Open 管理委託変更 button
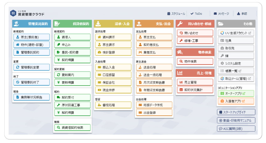266x143 pixels. click(32, 67)
